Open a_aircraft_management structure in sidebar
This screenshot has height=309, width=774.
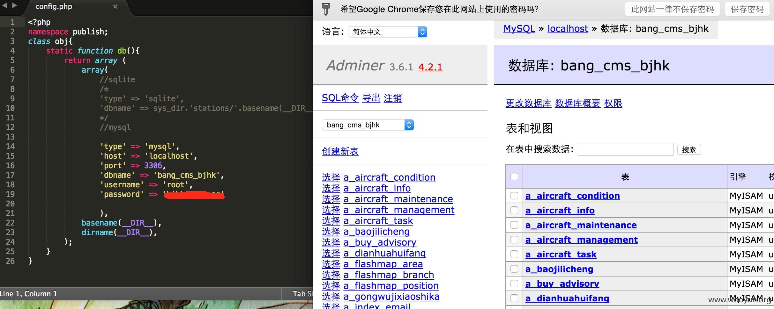(399, 210)
